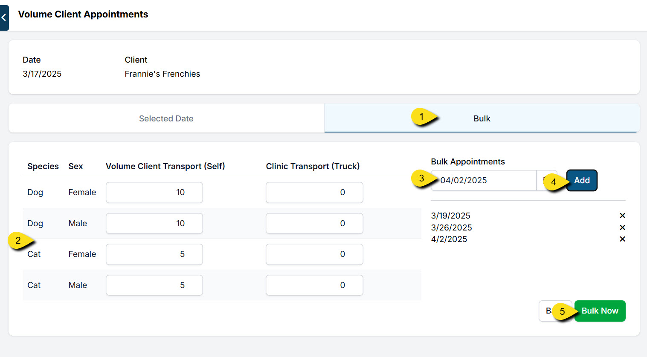Switch to the Selected Date tab

coord(166,118)
